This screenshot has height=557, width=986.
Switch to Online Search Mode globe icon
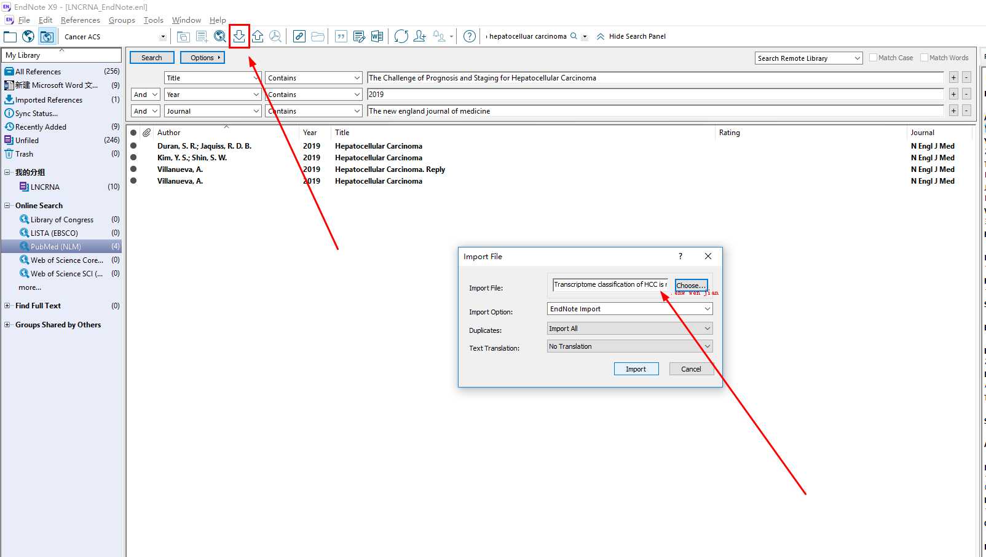[28, 36]
